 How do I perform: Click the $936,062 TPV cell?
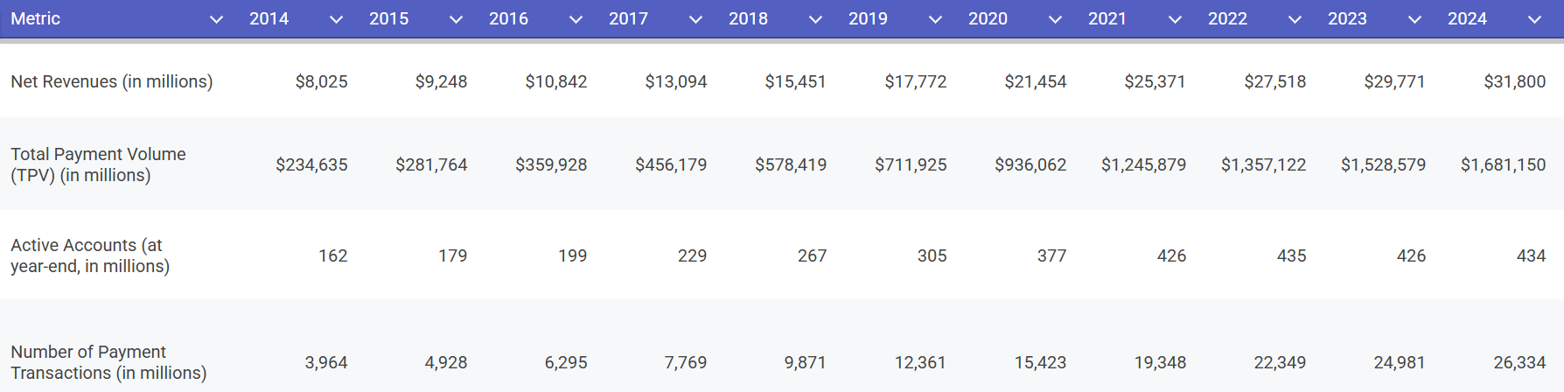(x=1030, y=164)
